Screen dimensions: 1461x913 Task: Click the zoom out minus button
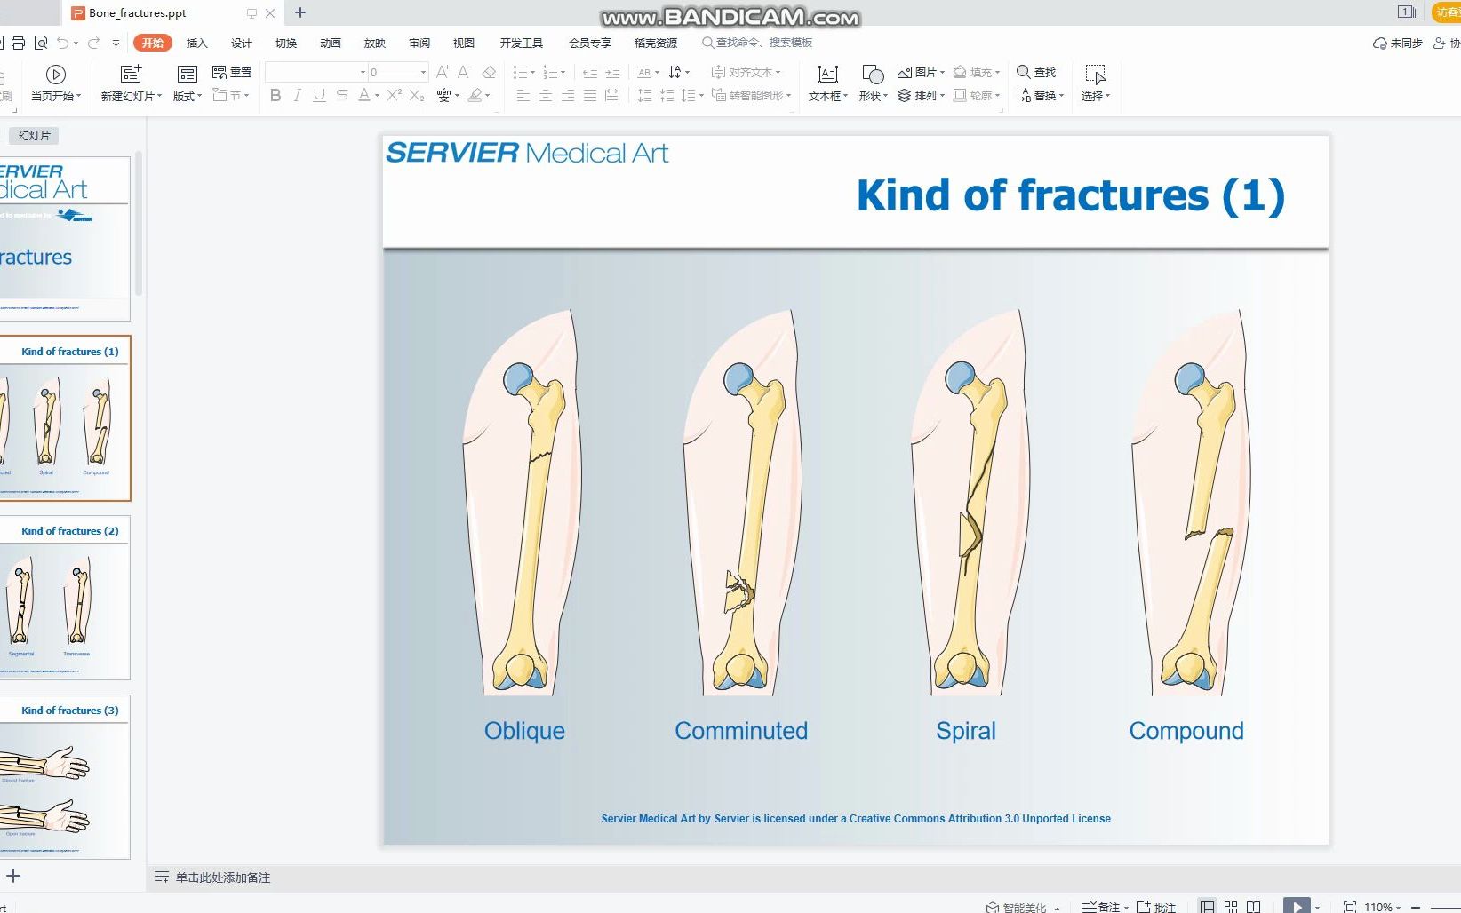[1416, 907]
